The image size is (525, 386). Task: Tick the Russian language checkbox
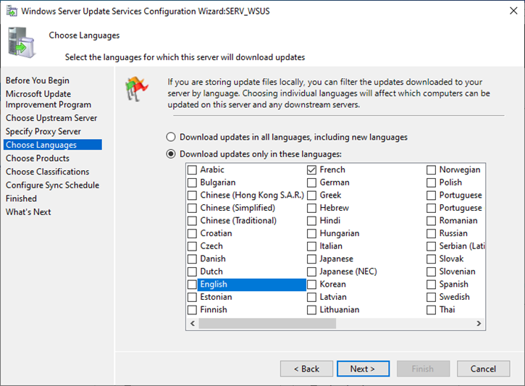coord(432,233)
